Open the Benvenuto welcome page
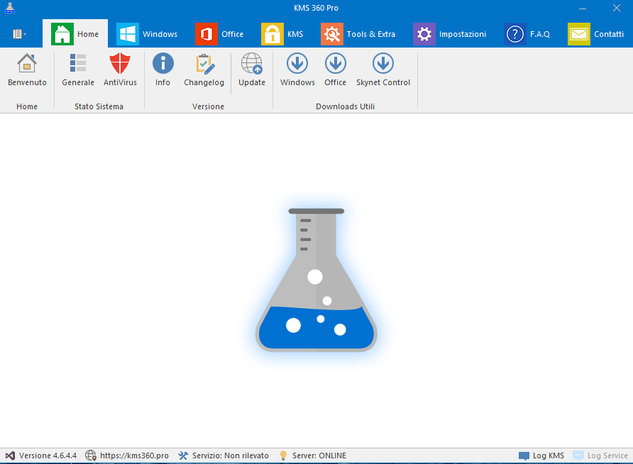Image resolution: width=633 pixels, height=464 pixels. pyautogui.click(x=27, y=70)
